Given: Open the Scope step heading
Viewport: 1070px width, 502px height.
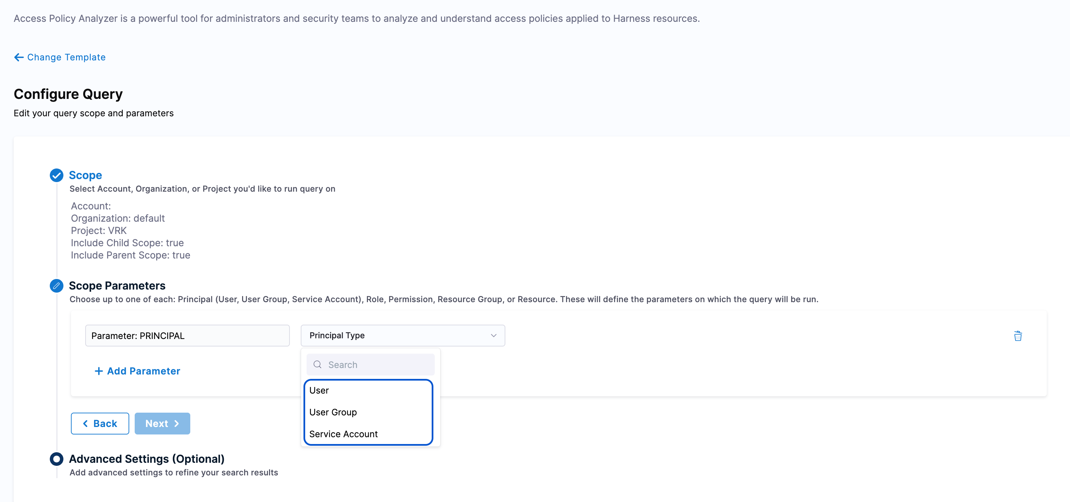Looking at the screenshot, I should pos(86,175).
